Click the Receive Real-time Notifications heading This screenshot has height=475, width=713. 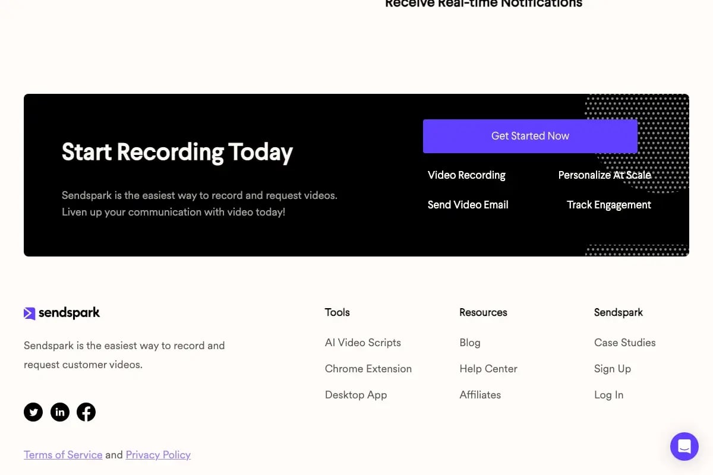tap(484, 4)
